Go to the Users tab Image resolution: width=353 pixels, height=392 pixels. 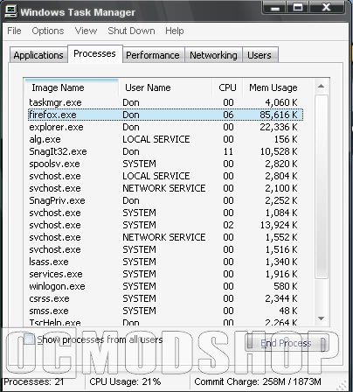(x=260, y=55)
